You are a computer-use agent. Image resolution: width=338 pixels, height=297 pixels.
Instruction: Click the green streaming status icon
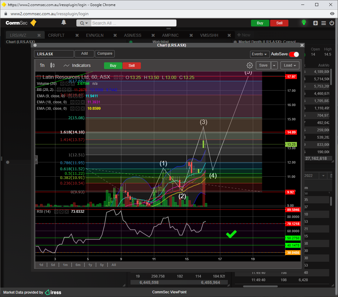tap(303, 23)
